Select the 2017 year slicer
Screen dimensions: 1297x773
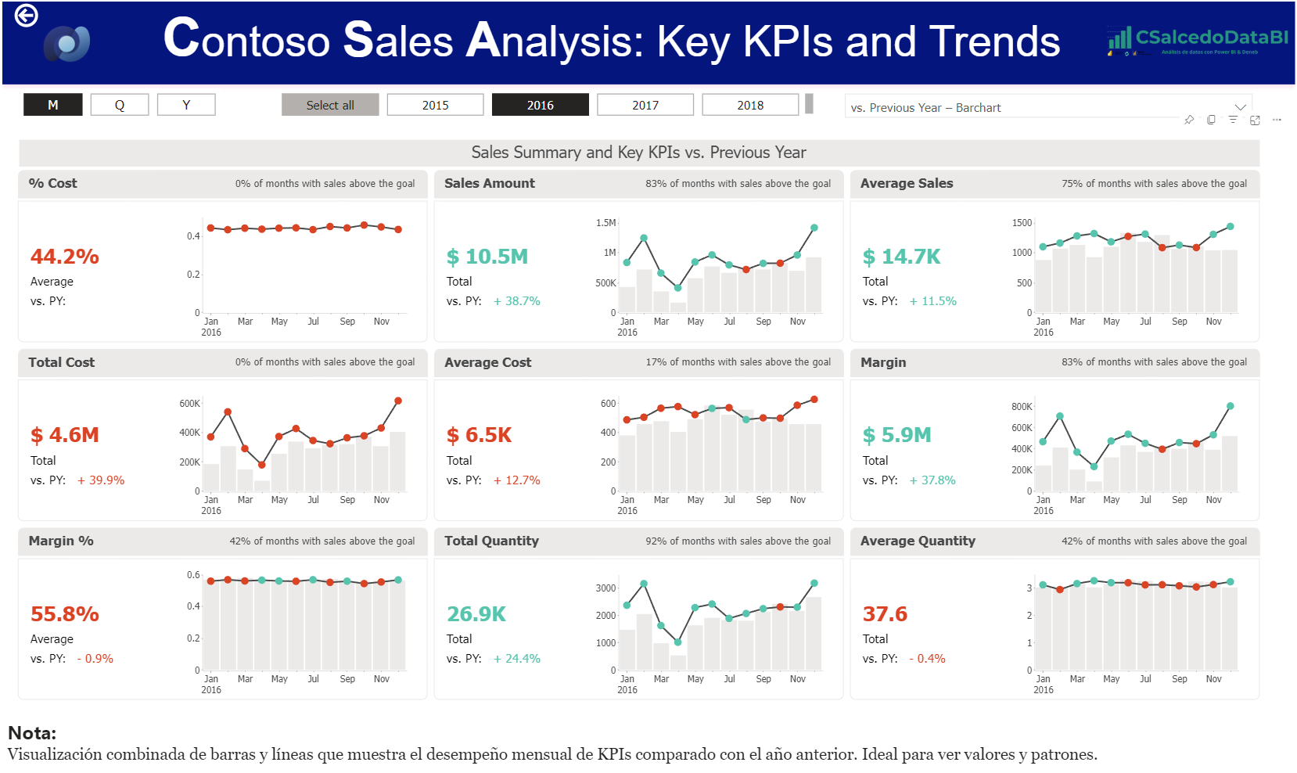coord(645,105)
